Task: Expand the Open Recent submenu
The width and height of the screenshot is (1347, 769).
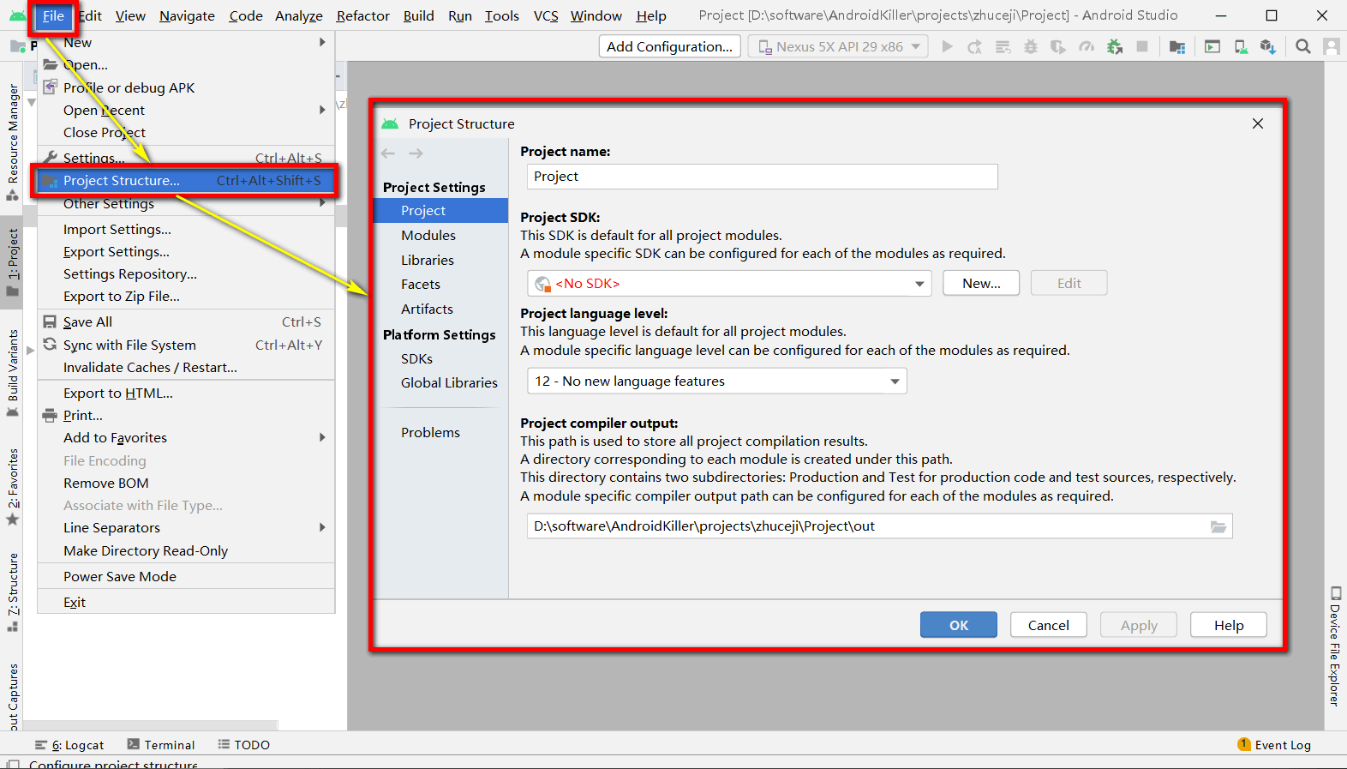Action: coord(185,110)
